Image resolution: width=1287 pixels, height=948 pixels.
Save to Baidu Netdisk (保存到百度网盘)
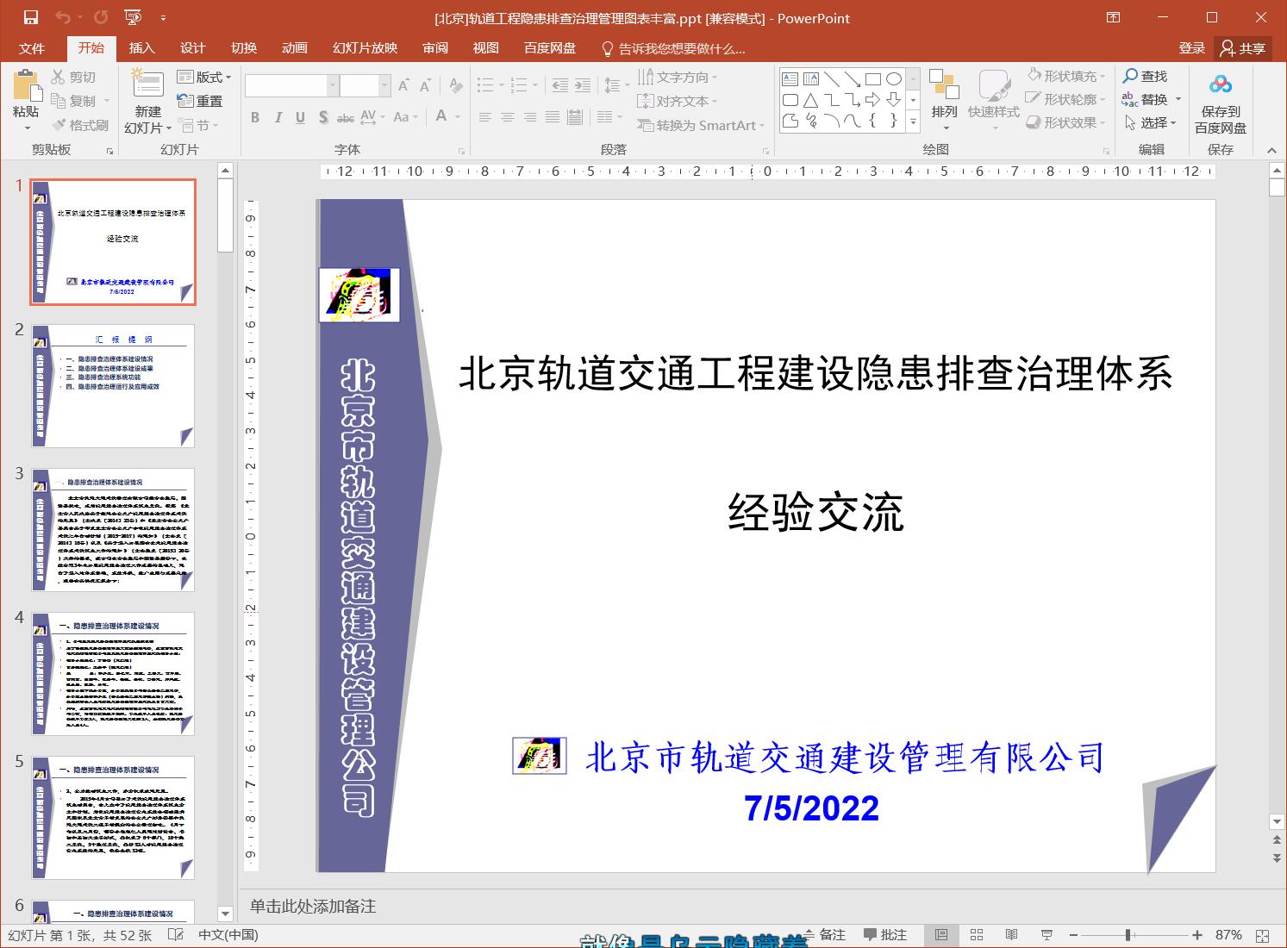1221,103
